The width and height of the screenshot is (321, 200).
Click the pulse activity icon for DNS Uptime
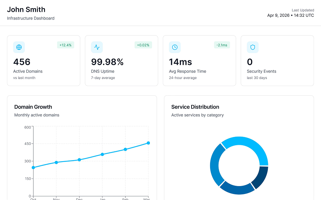coord(97,47)
